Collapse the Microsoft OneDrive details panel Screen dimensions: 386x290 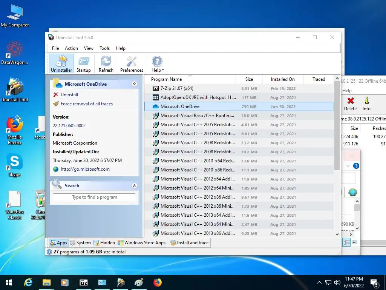134,84
